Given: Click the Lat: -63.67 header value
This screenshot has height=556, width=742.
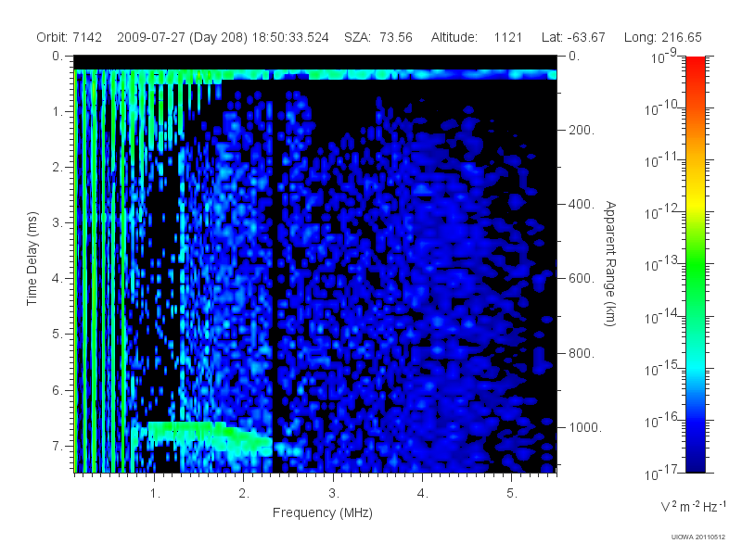Looking at the screenshot, I should 573,37.
